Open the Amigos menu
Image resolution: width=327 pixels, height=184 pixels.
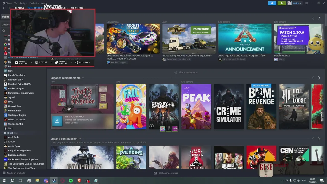point(24,3)
